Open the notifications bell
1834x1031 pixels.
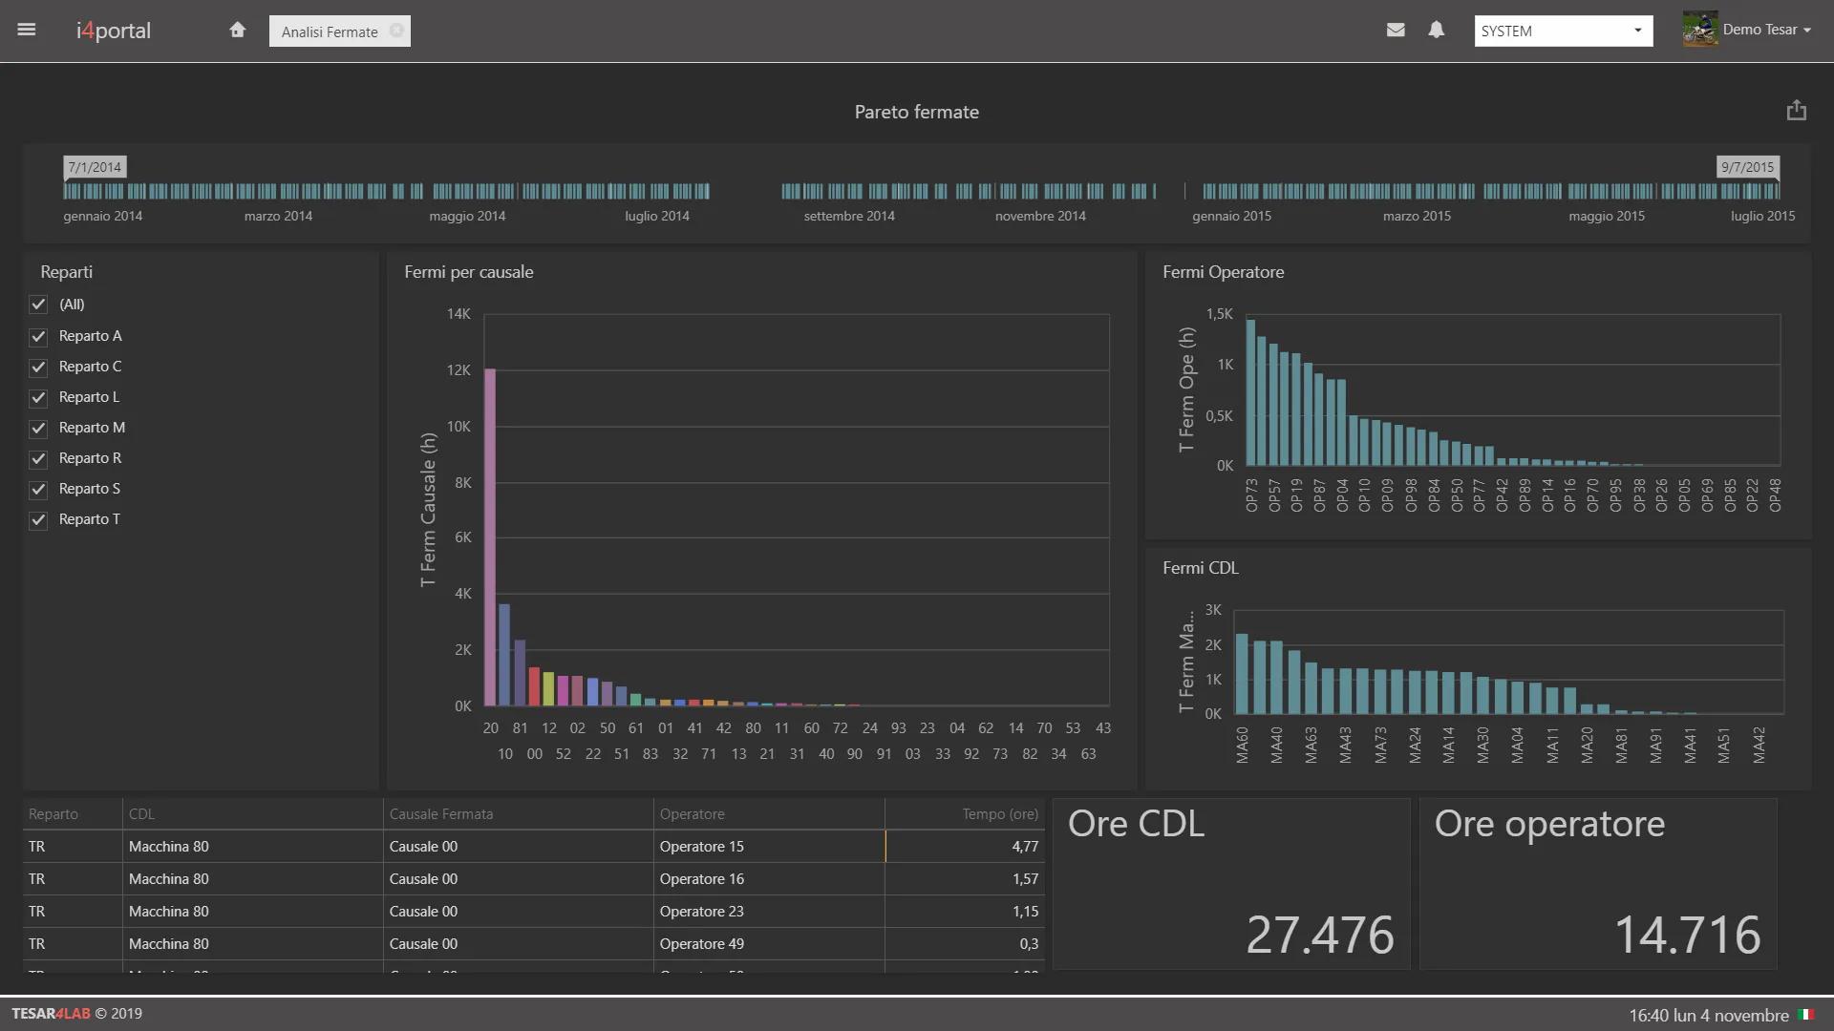point(1436,30)
